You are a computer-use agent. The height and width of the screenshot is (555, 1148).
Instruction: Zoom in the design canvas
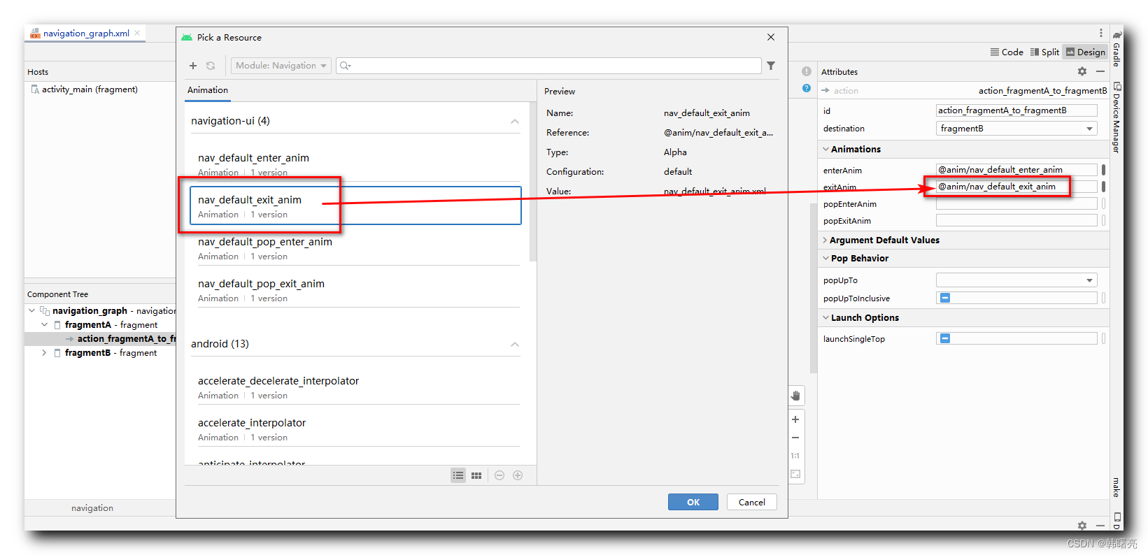click(x=795, y=419)
